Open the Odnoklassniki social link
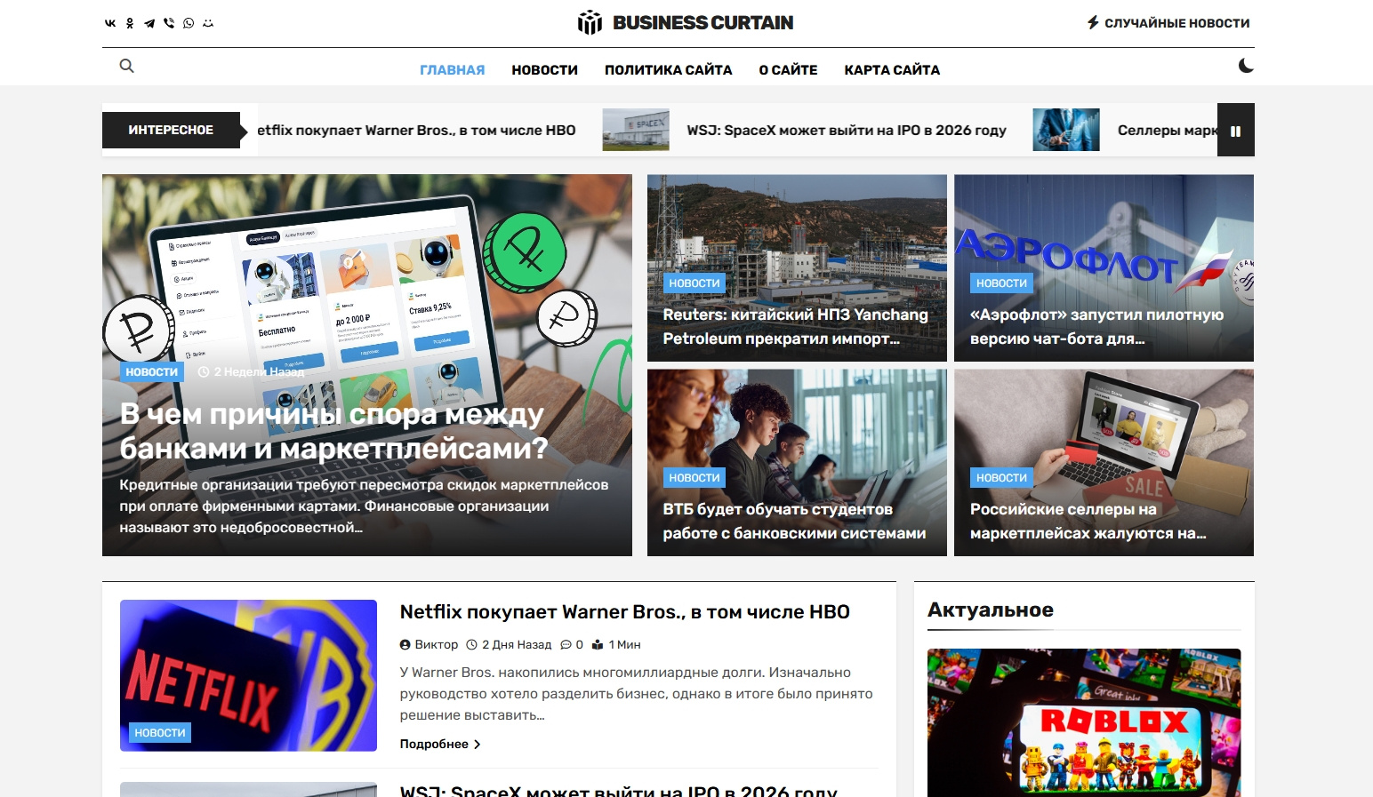The image size is (1373, 797). (130, 23)
